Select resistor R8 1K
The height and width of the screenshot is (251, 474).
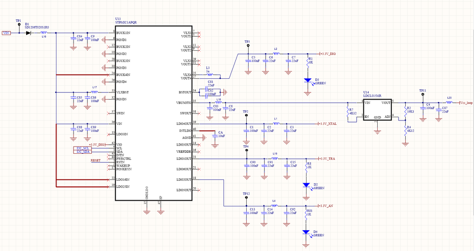306,167
